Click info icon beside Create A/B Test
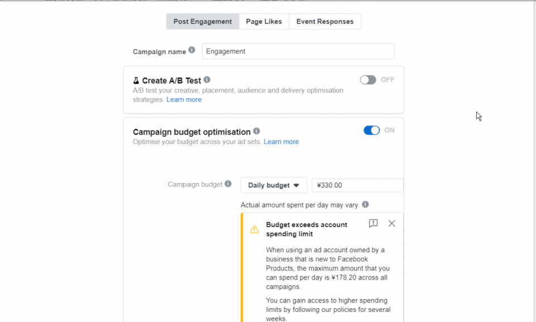The image size is (536, 322). (x=207, y=80)
